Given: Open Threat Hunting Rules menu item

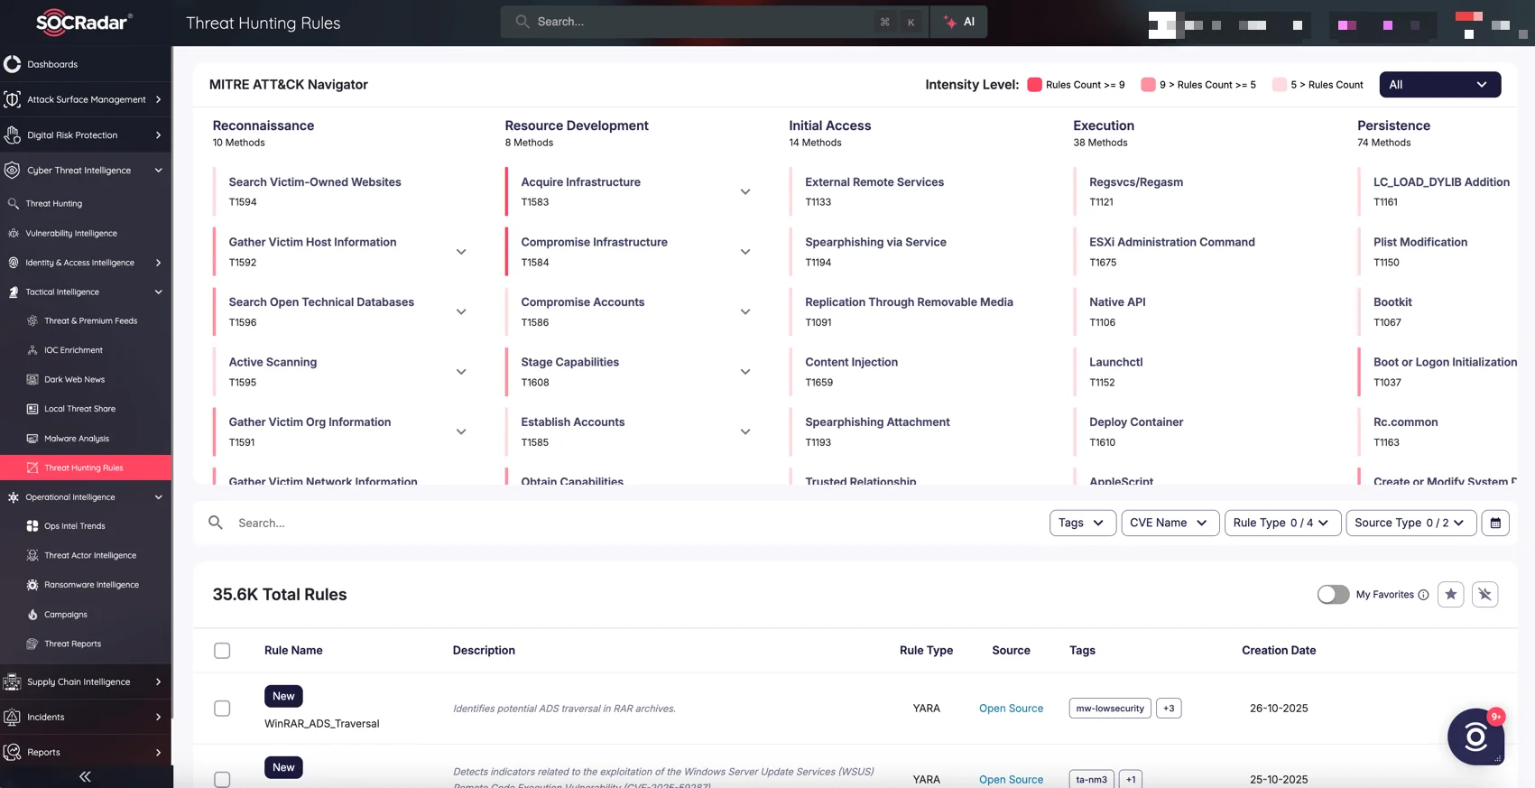Looking at the screenshot, I should tap(86, 468).
